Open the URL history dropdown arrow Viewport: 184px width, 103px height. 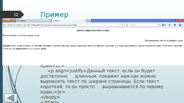[120, 25]
